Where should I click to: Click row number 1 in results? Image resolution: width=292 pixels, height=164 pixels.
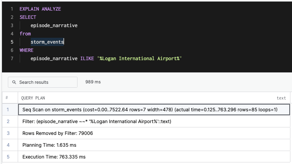(8, 109)
